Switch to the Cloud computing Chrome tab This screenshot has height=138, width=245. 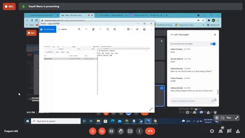coord(42,15)
